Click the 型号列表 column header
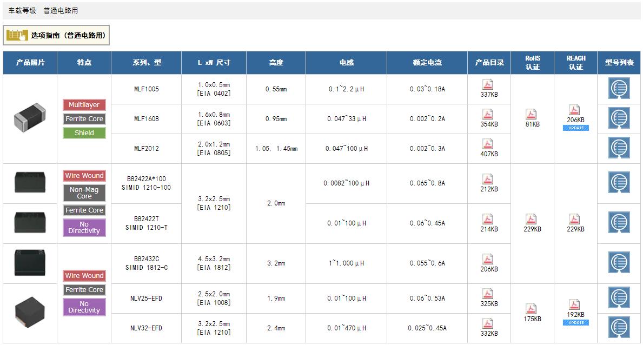The width and height of the screenshot is (643, 345). [x=619, y=63]
